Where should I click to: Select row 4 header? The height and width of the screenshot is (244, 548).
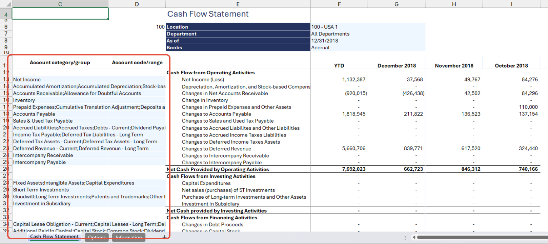6,15
